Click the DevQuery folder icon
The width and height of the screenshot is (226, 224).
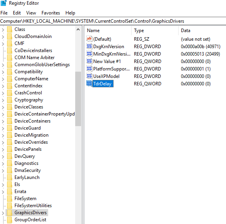10,156
